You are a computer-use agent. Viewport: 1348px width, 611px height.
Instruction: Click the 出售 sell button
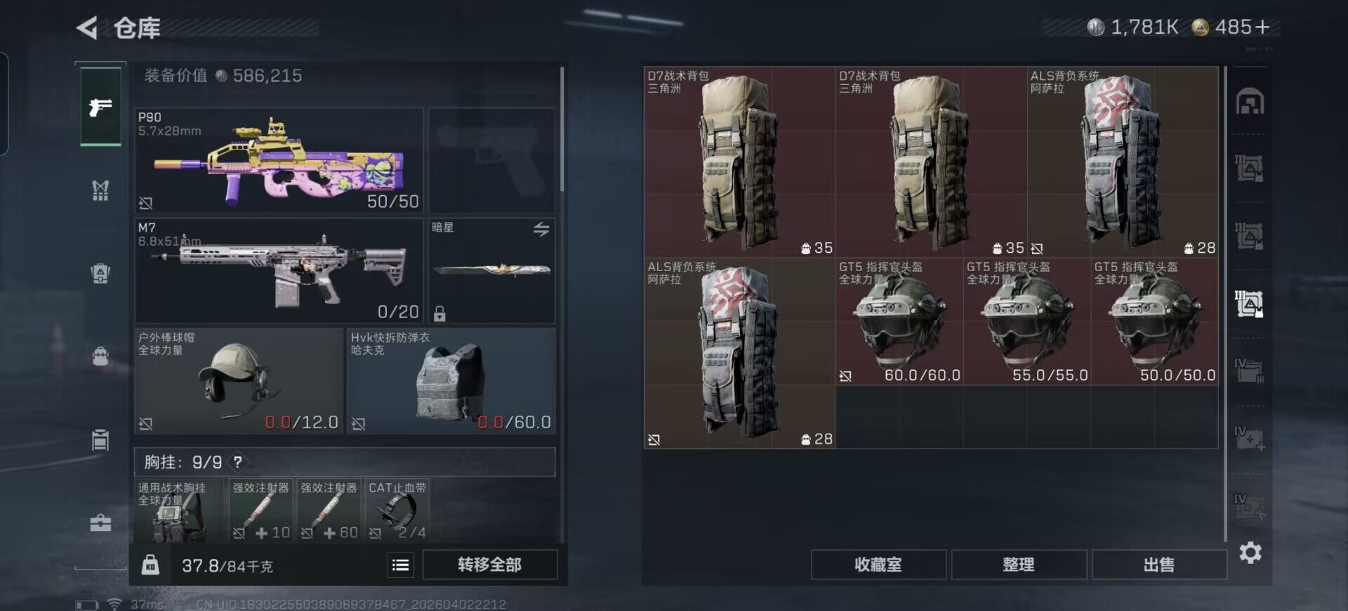pyautogui.click(x=1159, y=565)
